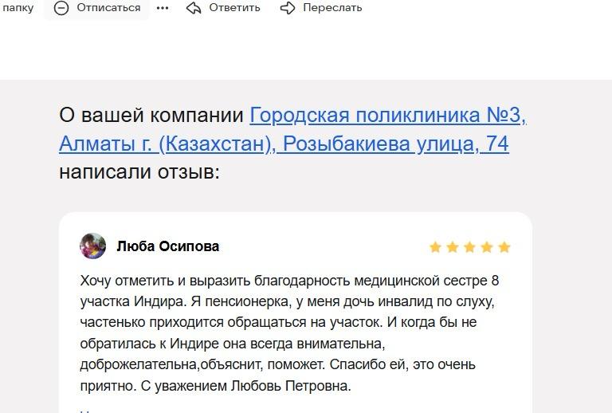Click the unsubscribe minus-circle icon
612x413 pixels.
(x=61, y=8)
